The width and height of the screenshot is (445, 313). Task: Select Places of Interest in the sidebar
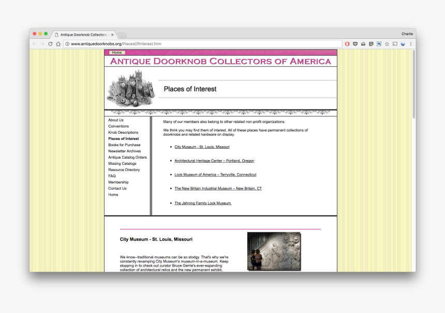click(x=124, y=139)
